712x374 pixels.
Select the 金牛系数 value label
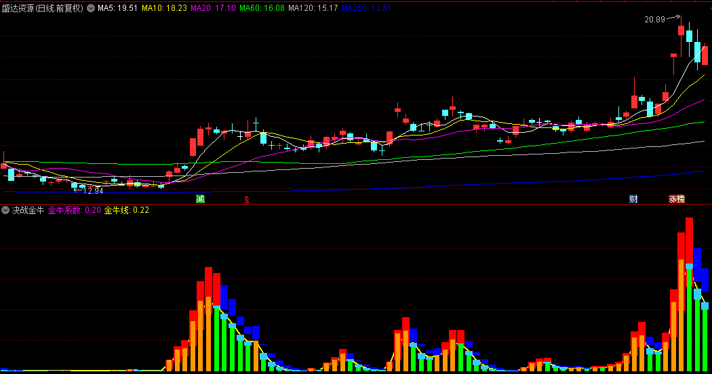(x=75, y=210)
